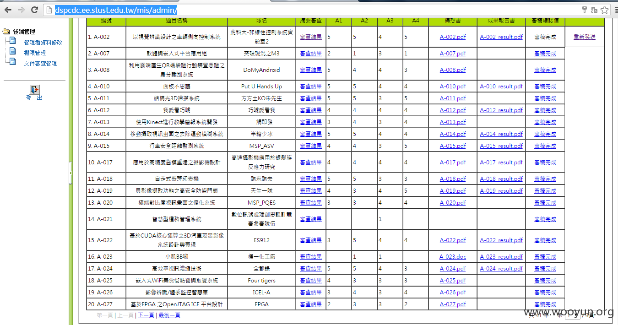Select the 後端管理 tree root label

coord(24,32)
